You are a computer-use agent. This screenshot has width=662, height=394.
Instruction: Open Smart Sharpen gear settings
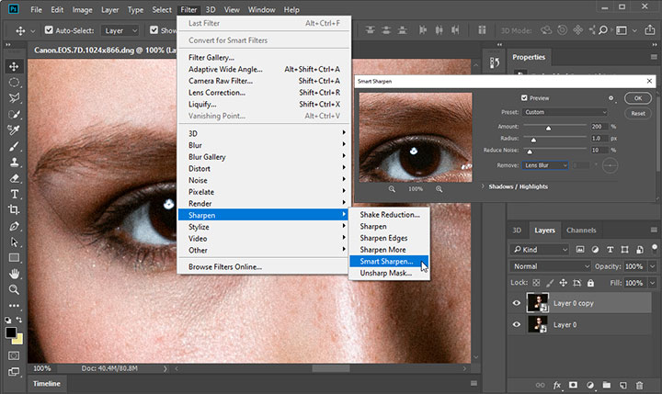[x=610, y=97]
